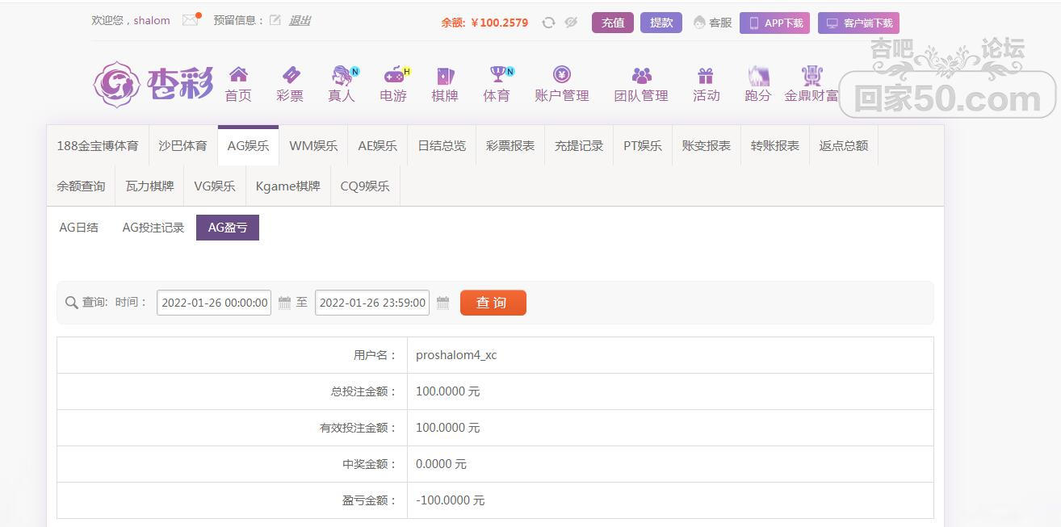Click the 退出 logout link
The height and width of the screenshot is (527, 1061).
(300, 20)
